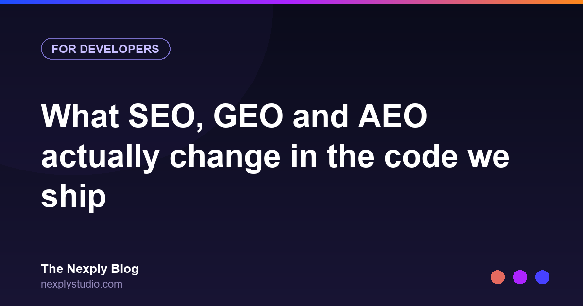Viewport: 583px width, 306px height.
Task: Select the purple dot in the middle
Action: [520, 277]
